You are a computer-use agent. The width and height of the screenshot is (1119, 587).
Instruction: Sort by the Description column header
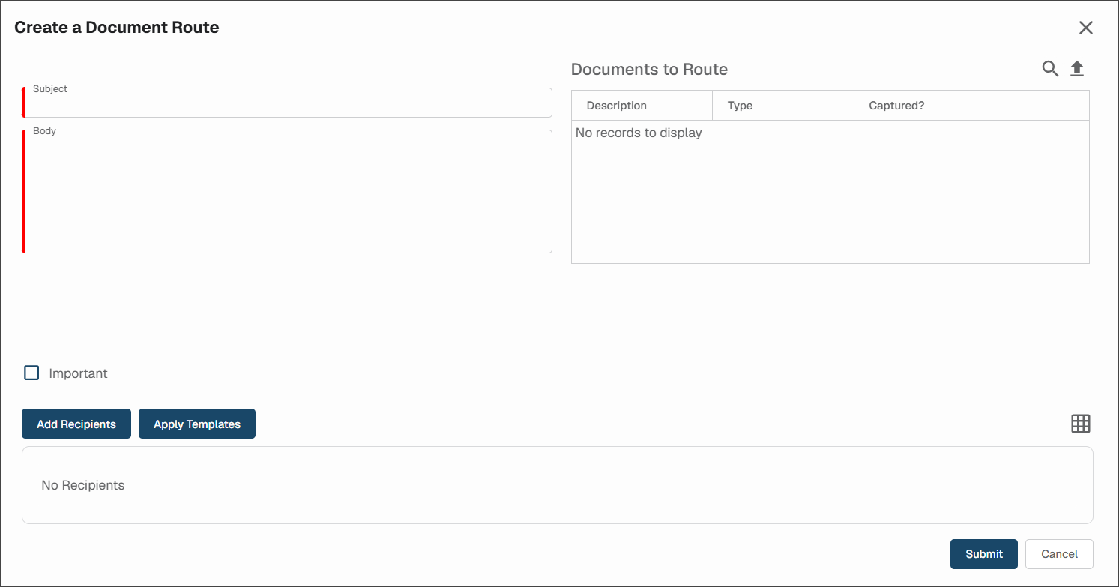tap(642, 106)
